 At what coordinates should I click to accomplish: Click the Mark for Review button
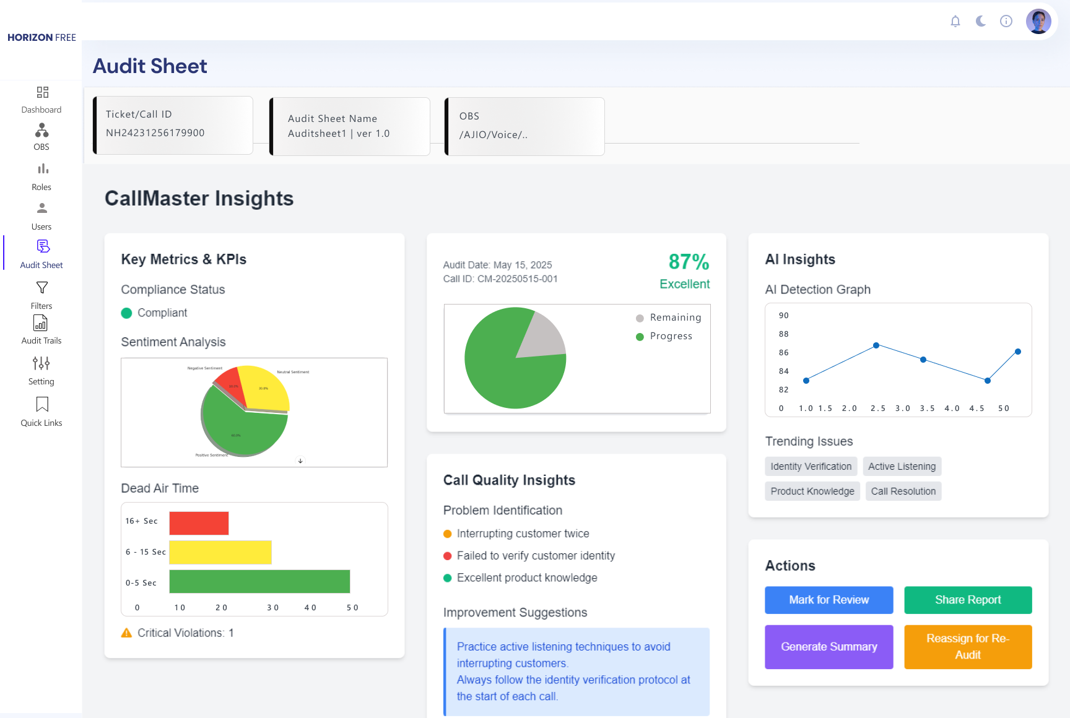[829, 600]
